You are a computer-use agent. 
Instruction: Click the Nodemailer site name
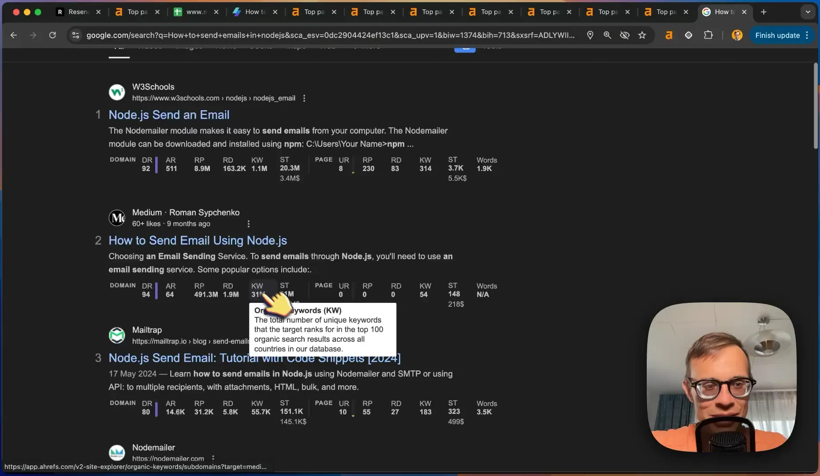153,448
